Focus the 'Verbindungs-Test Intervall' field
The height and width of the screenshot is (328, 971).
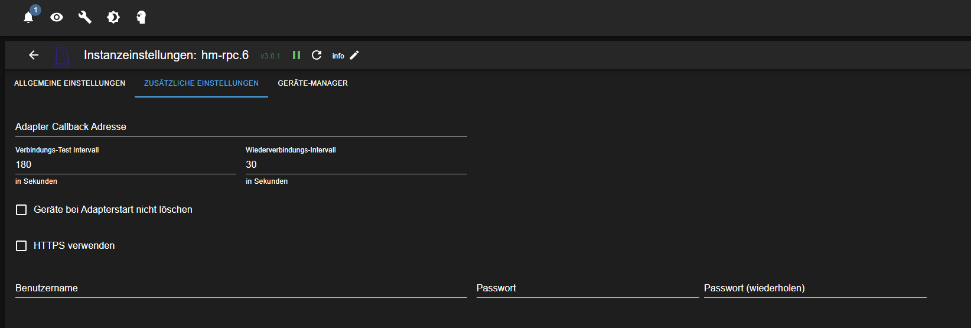(x=125, y=165)
